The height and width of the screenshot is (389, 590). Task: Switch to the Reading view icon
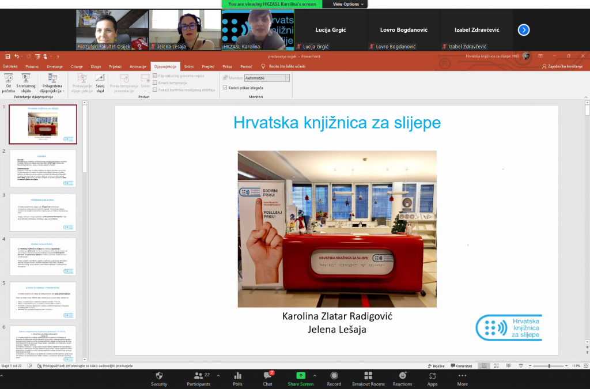509,366
